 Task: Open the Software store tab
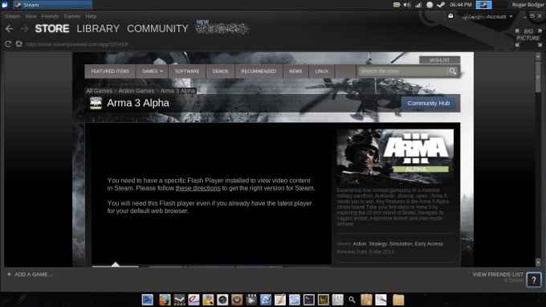tap(187, 71)
